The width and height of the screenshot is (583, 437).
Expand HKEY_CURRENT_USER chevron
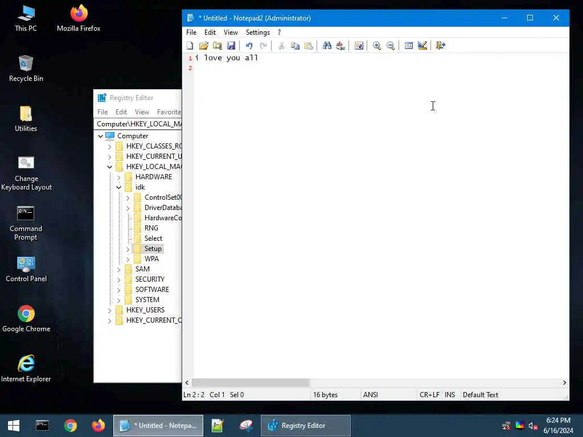(x=110, y=156)
